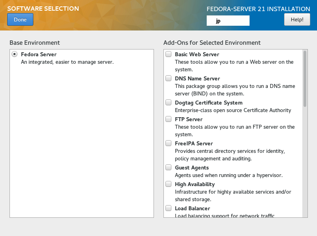Screen dimensions: 317x236
Task: Click 'policy management and auditing.' description line
Action: point(213,159)
